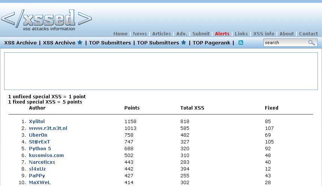Click fixed value 107

pos(269,128)
